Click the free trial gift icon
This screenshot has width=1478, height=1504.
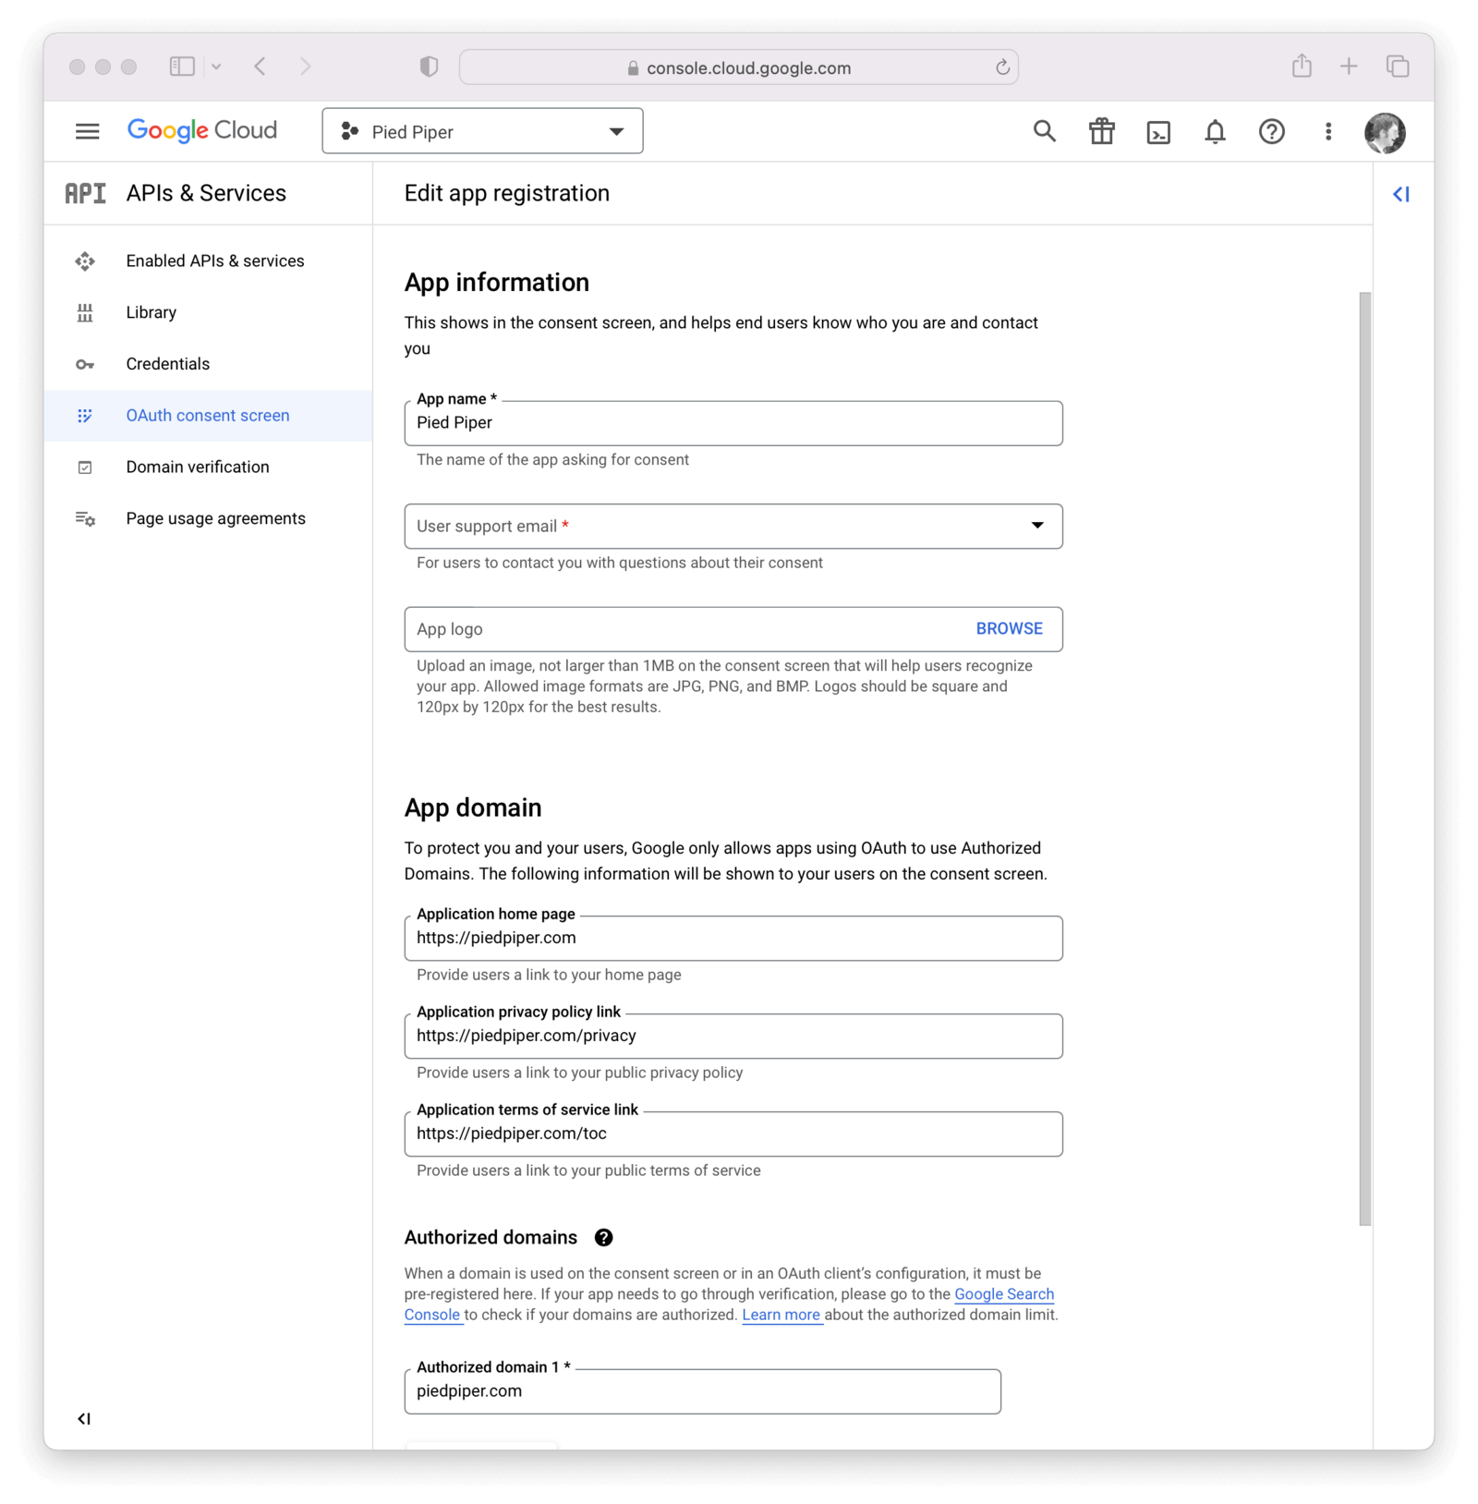1101,131
